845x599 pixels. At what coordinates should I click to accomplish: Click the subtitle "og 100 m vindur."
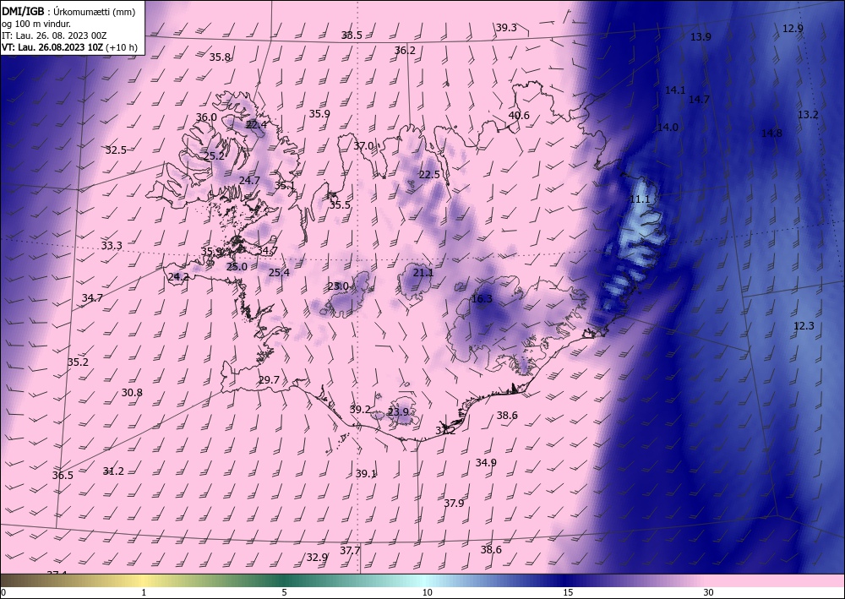pyautogui.click(x=36, y=24)
